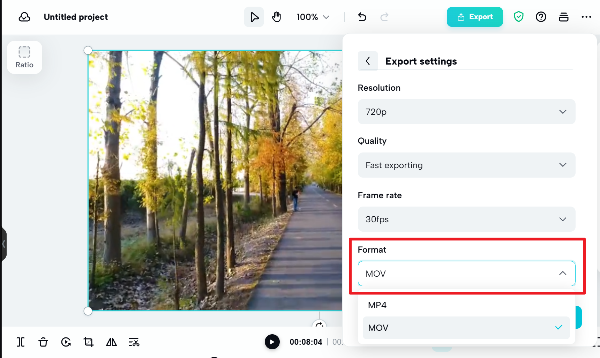Viewport: 600px width, 358px height.
Task: Click the reverse video icon
Action: pyautogui.click(x=66, y=342)
